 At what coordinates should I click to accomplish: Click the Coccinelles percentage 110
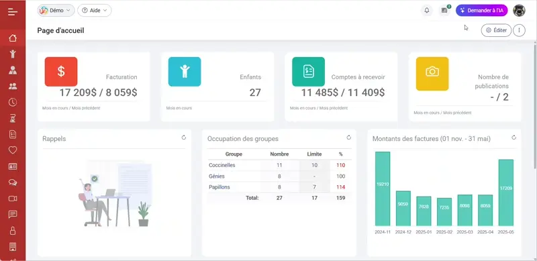click(x=340, y=165)
